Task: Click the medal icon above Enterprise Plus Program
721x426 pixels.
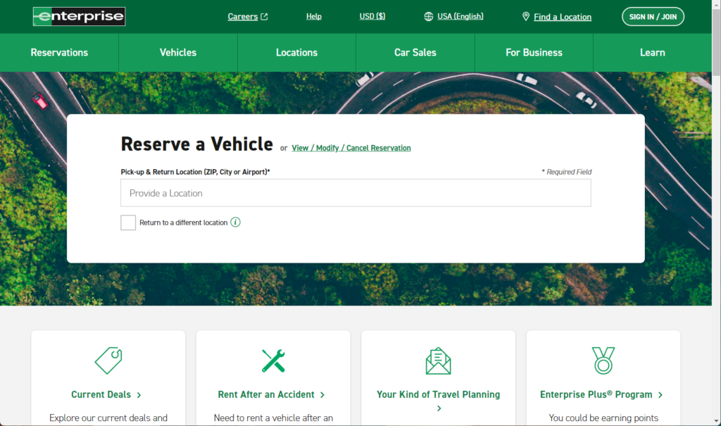Action: tap(603, 361)
